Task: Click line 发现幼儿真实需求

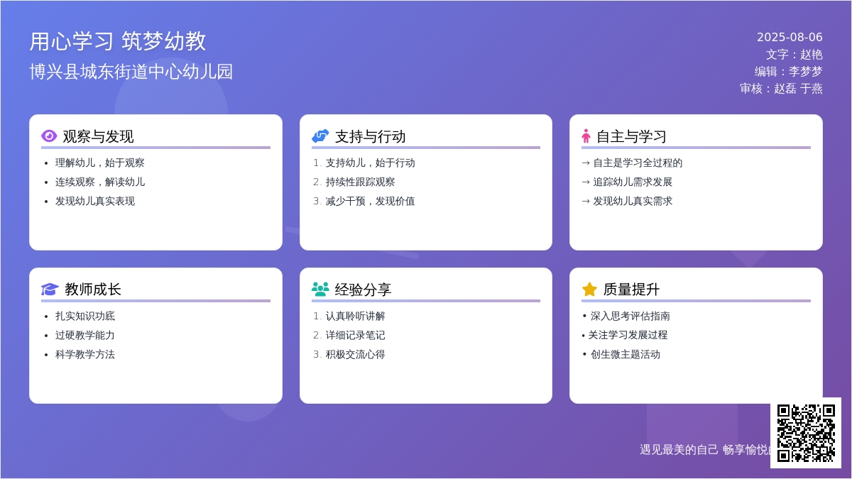Action: point(627,201)
